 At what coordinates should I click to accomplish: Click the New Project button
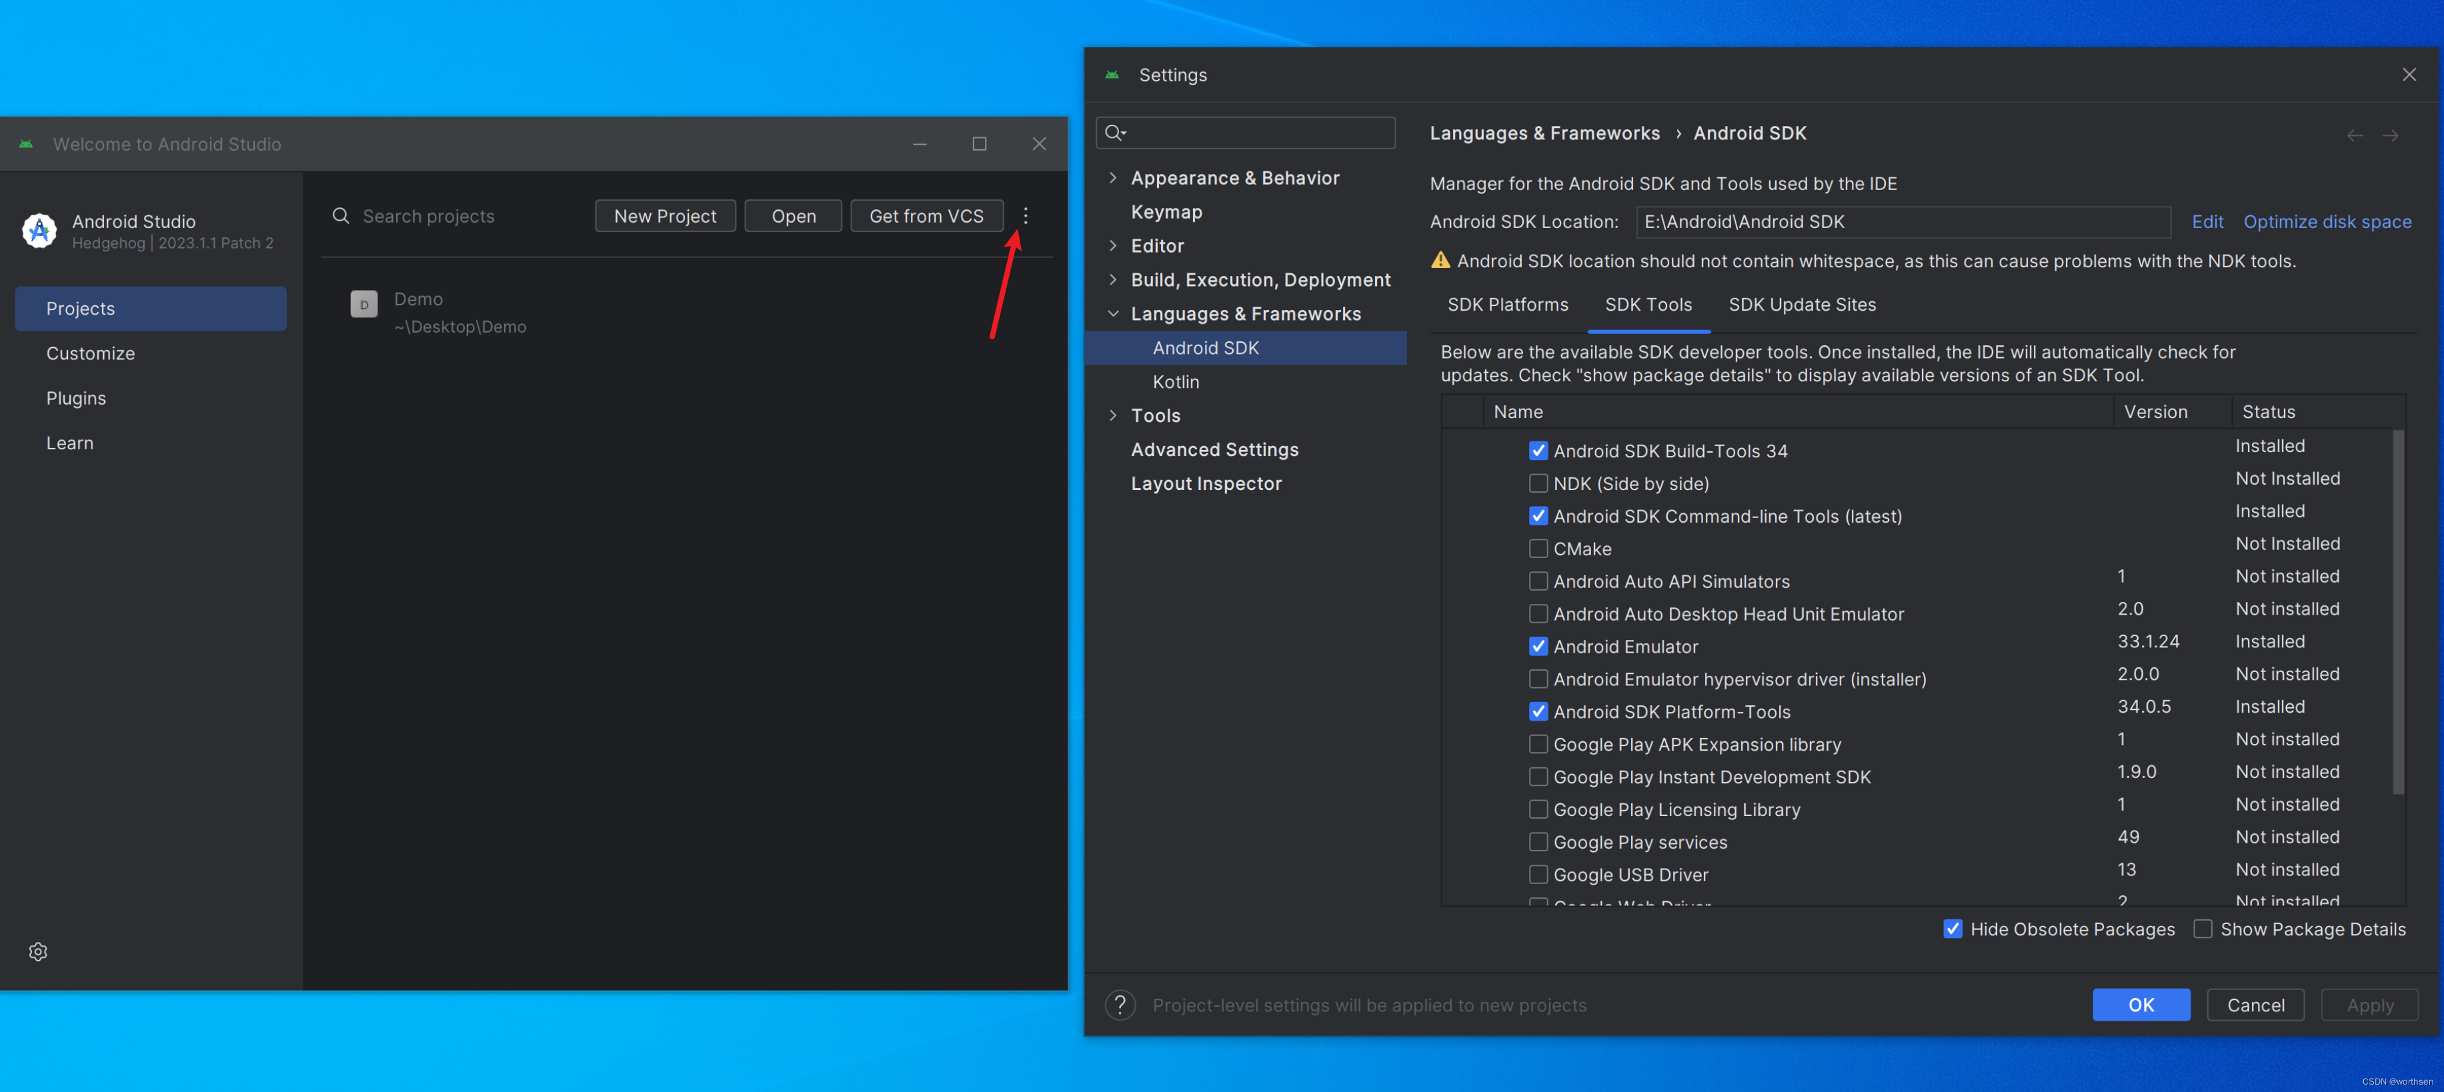tap(665, 216)
